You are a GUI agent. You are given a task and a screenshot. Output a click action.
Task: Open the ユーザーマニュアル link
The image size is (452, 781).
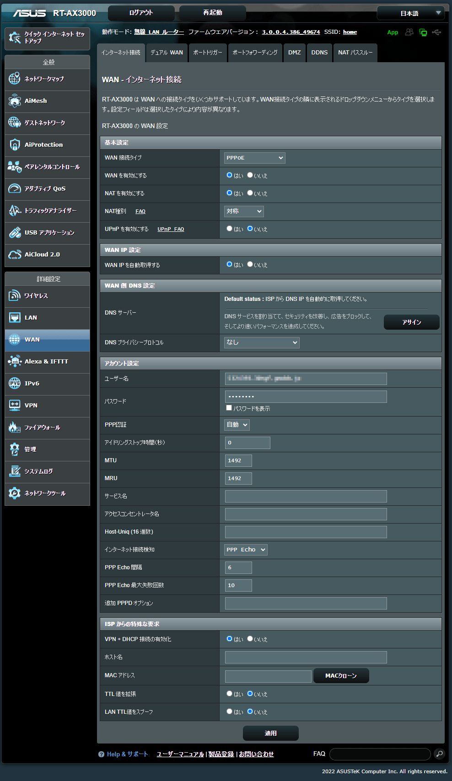tap(180, 754)
